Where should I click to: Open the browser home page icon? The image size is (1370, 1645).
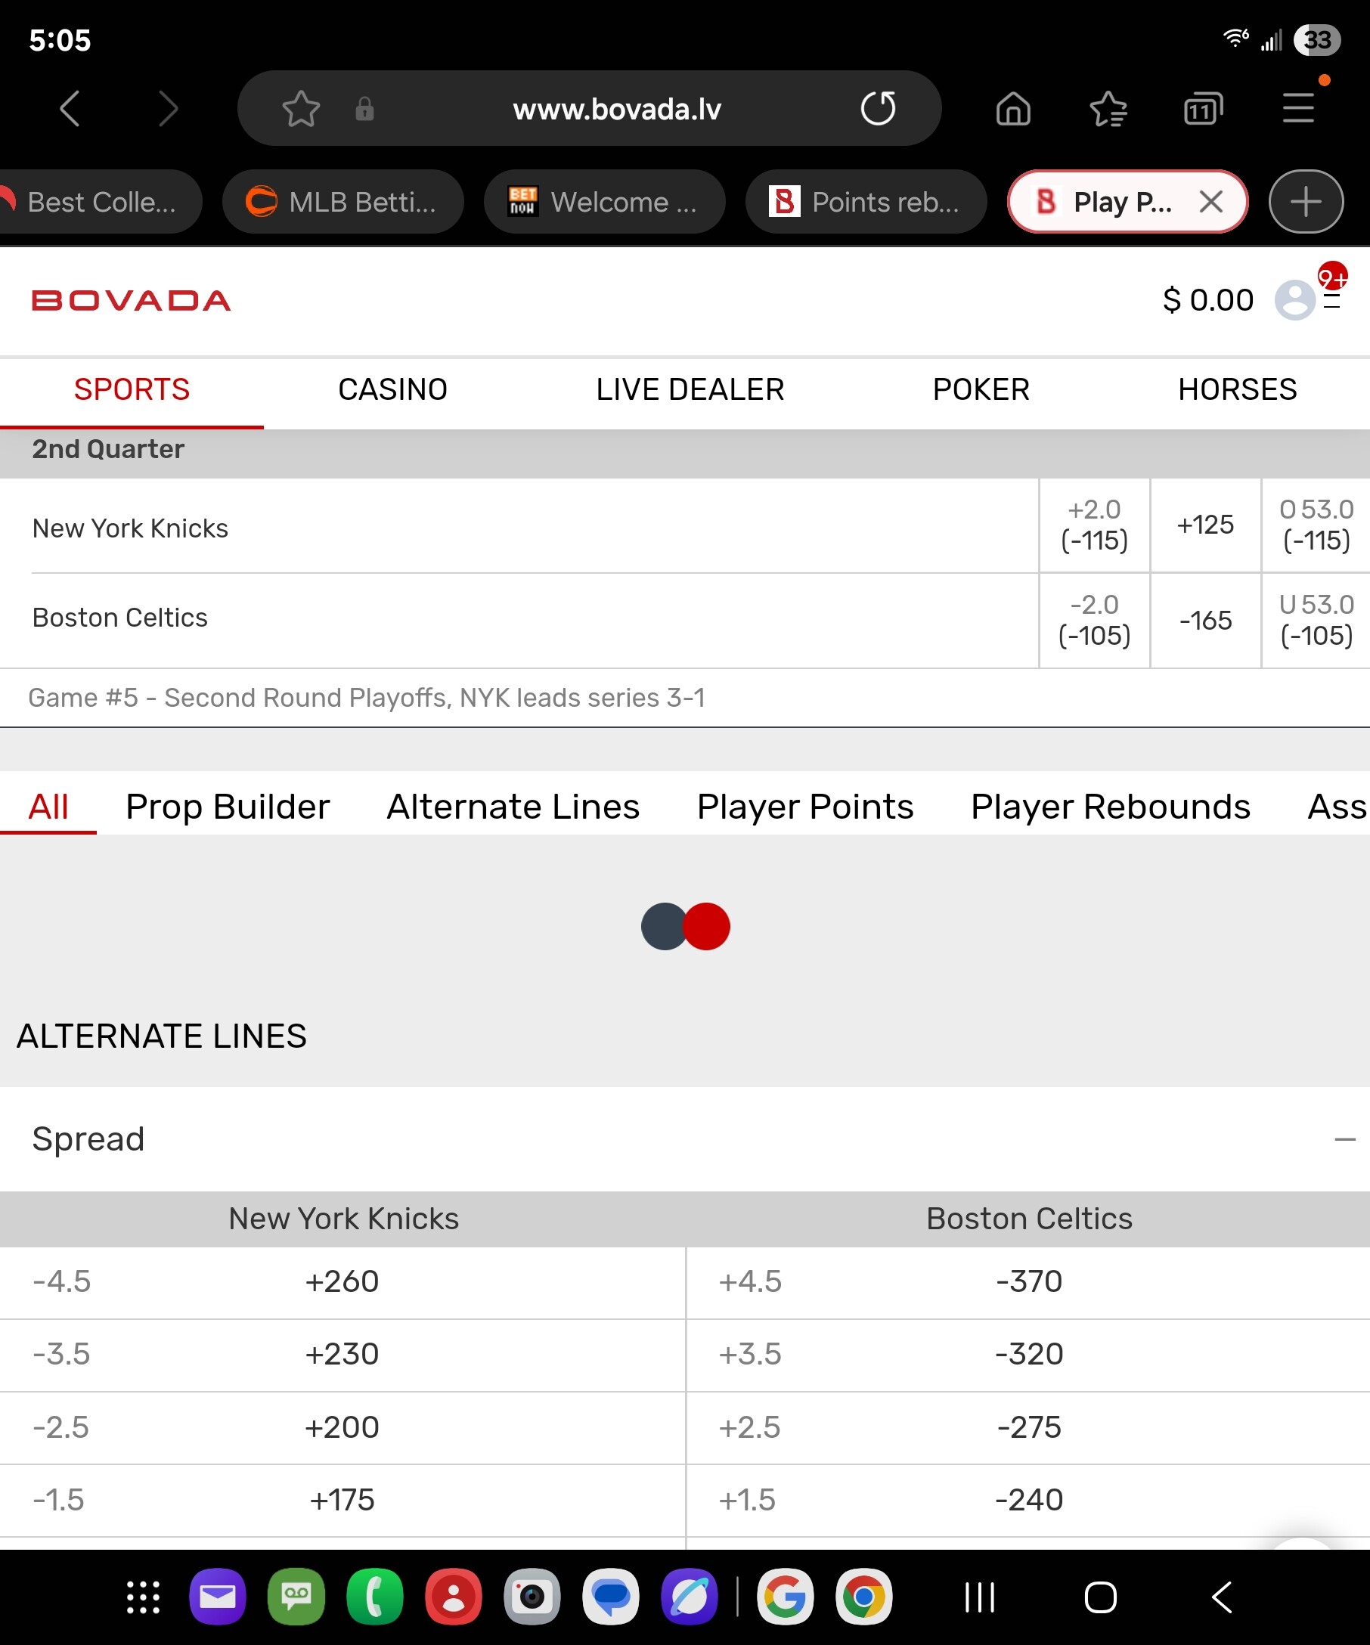pyautogui.click(x=1013, y=108)
